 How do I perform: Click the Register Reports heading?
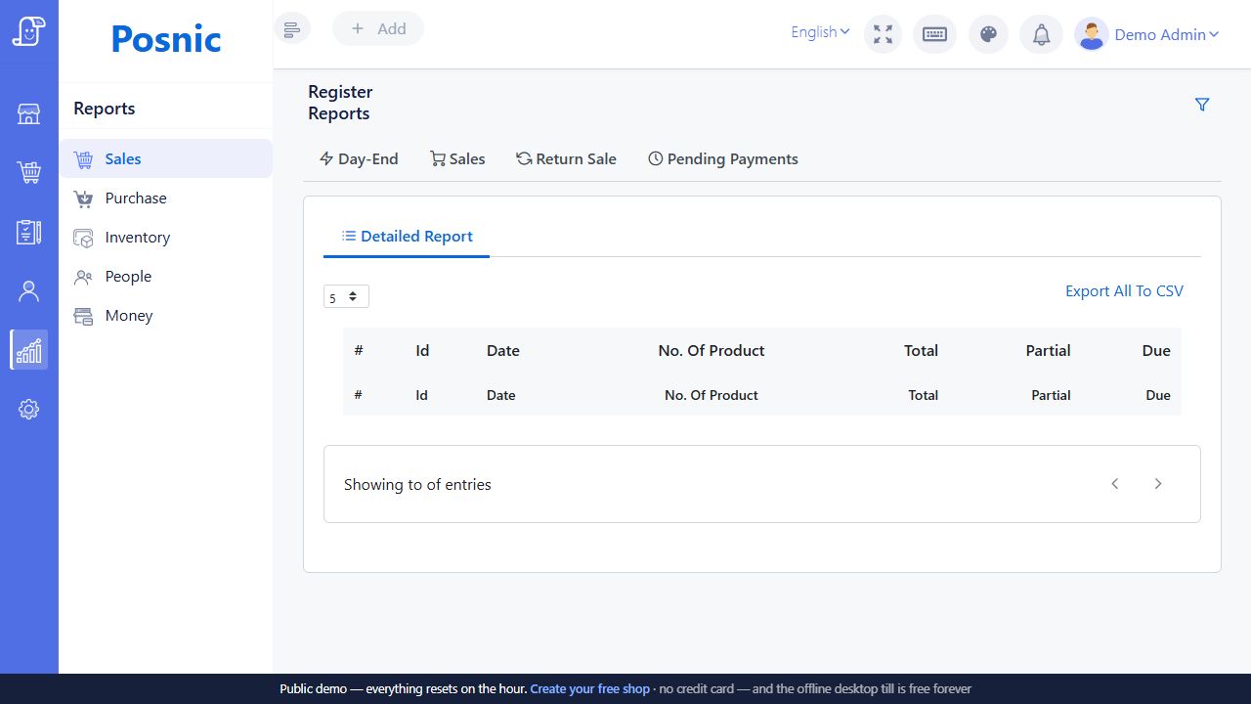coord(340,103)
